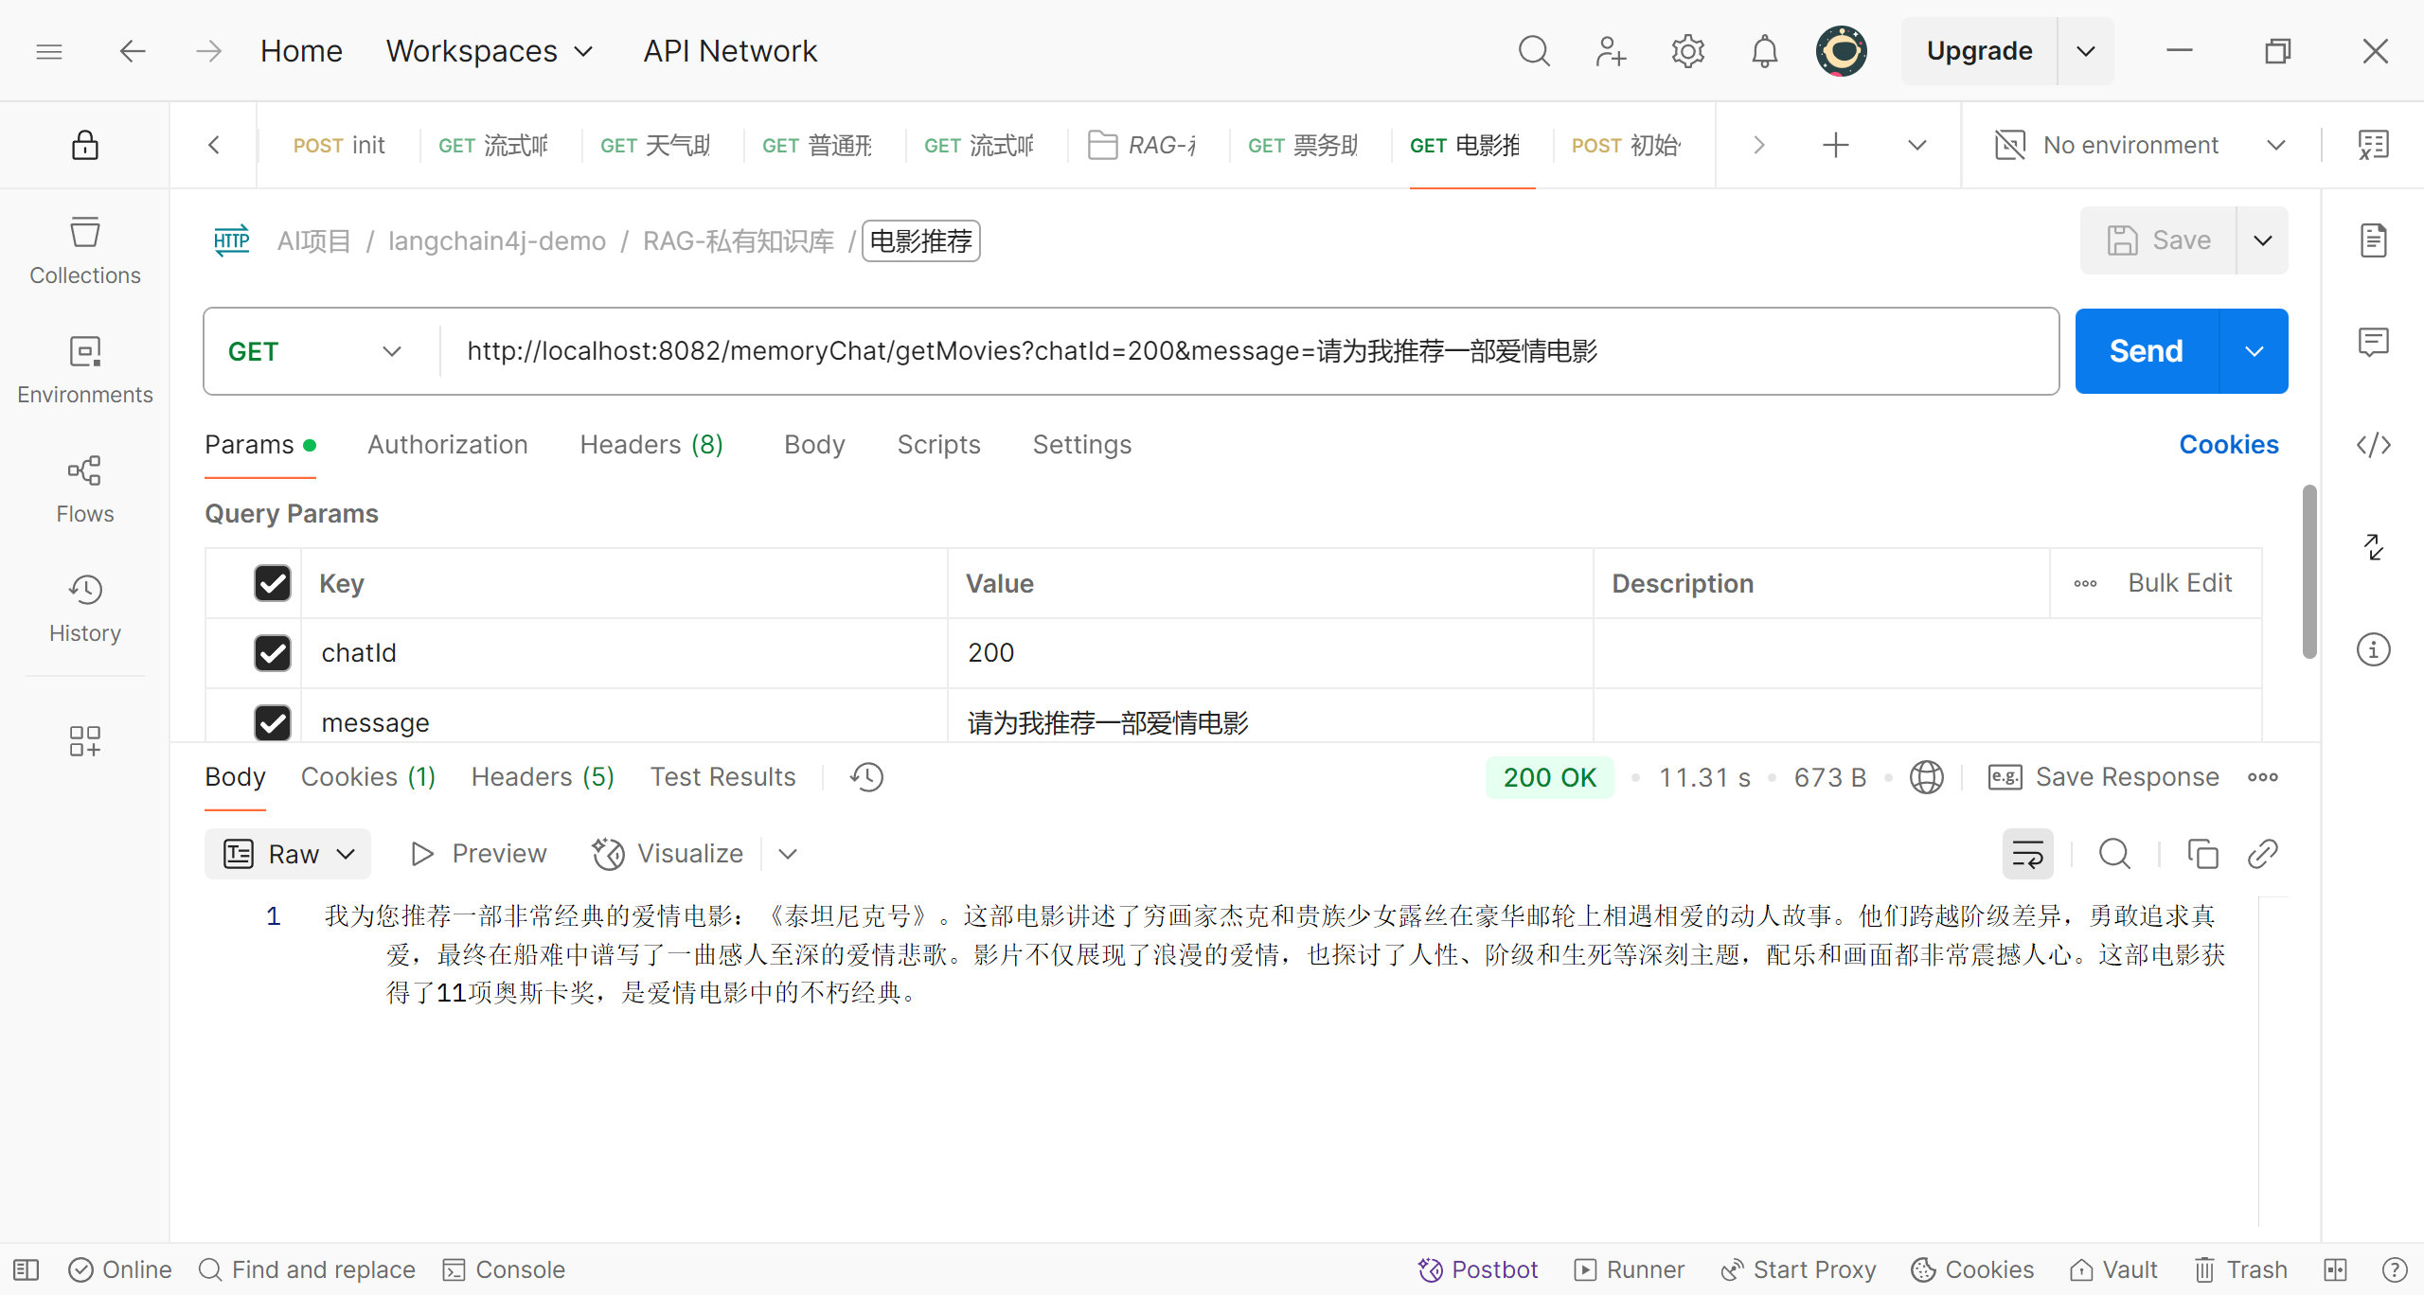The height and width of the screenshot is (1295, 2424).
Task: Open the Flows sidebar icon
Action: 84,488
